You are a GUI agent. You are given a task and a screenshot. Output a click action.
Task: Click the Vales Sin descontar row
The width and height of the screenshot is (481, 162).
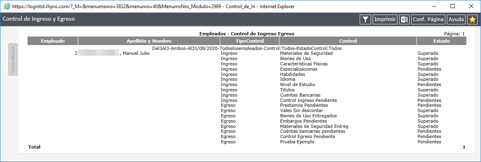tap(302, 110)
